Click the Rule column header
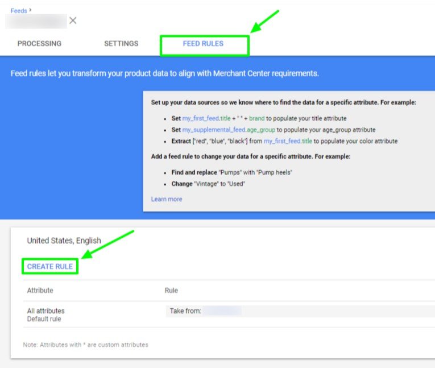Viewport: 435px width, 368px height. click(171, 291)
